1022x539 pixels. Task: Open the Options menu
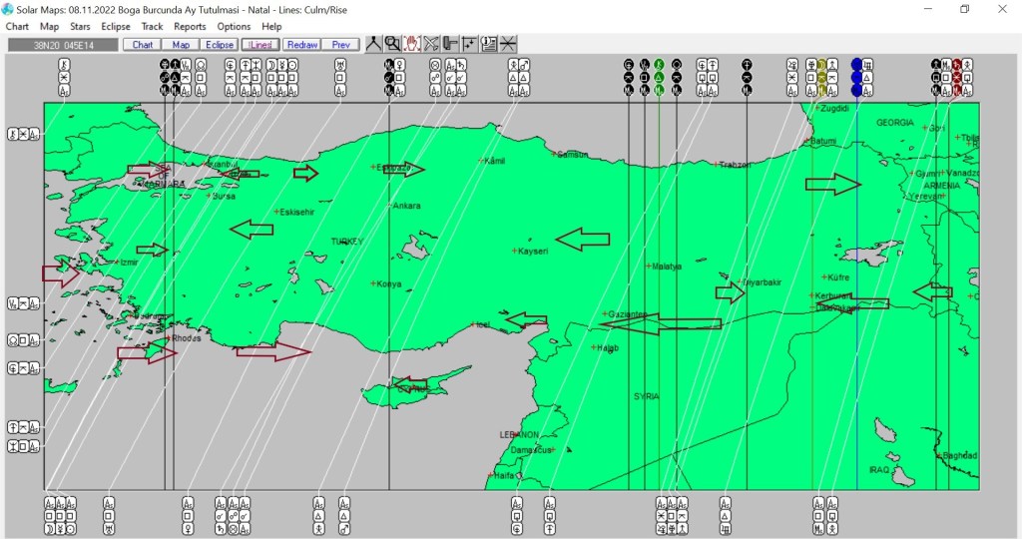pos(234,27)
